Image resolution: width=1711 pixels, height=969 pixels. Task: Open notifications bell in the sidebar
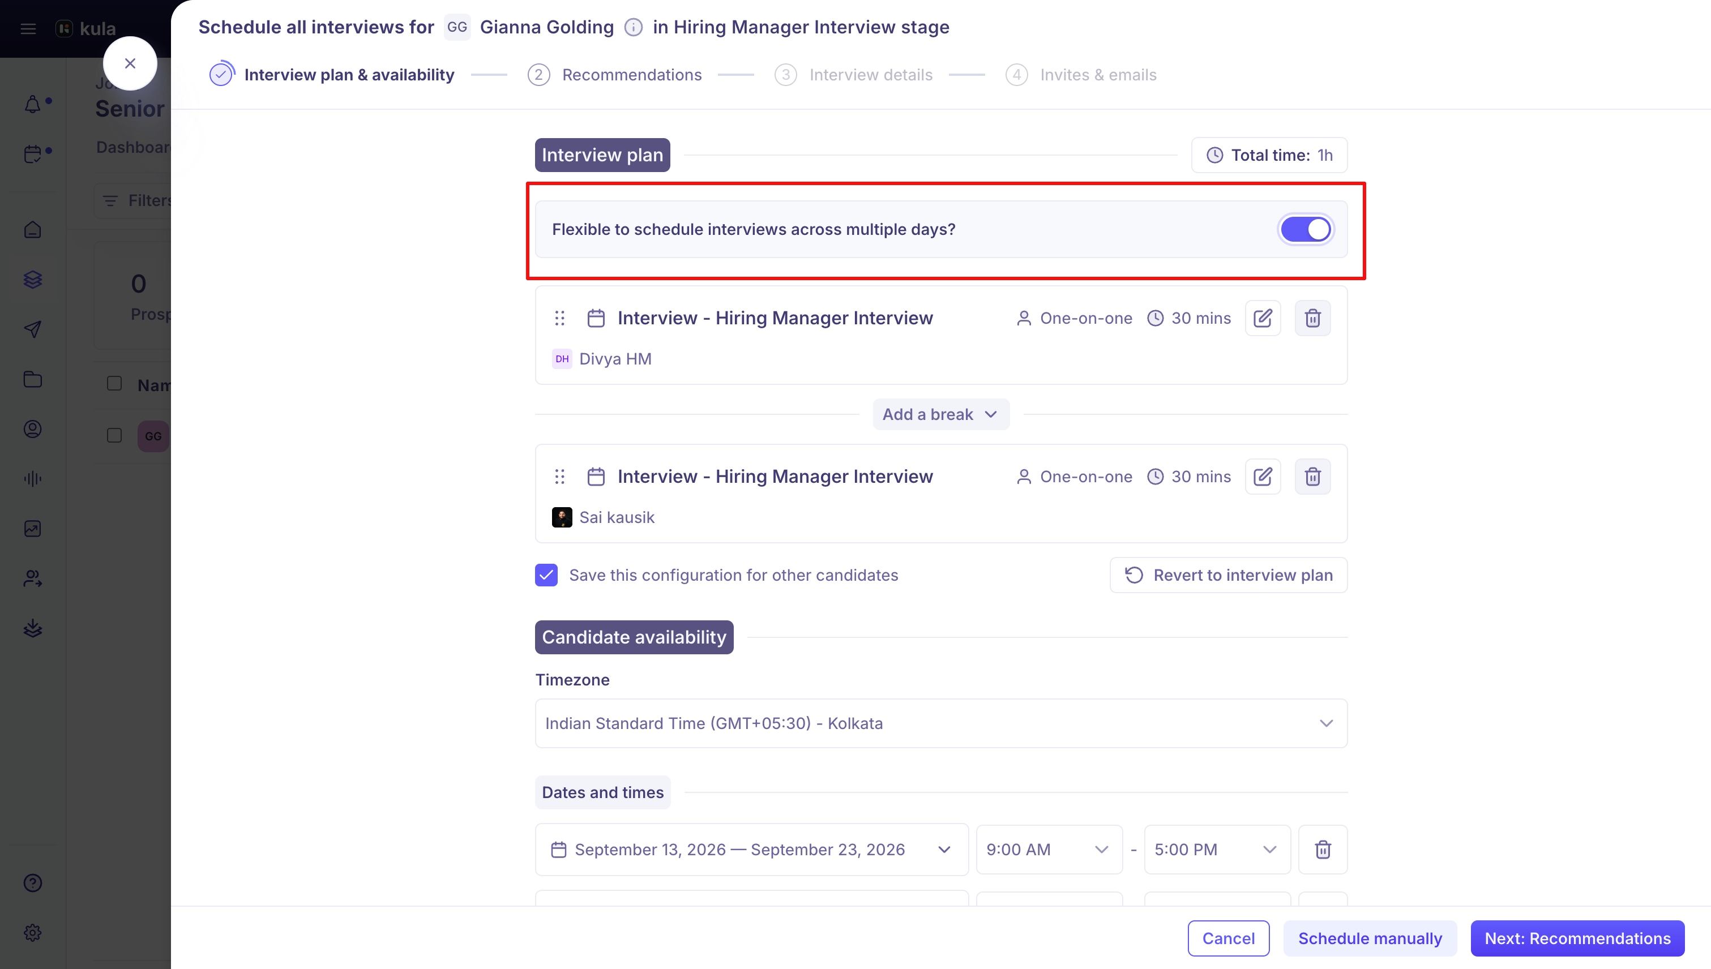click(33, 105)
